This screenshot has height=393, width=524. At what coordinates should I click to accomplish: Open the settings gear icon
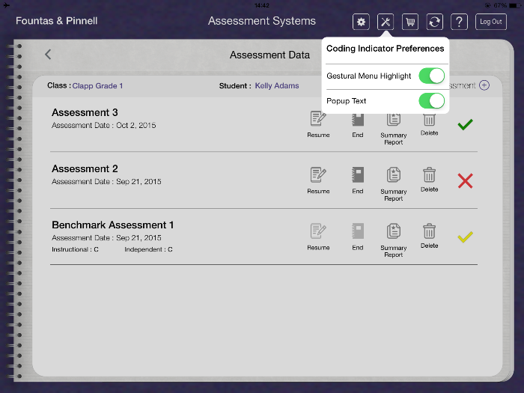361,22
